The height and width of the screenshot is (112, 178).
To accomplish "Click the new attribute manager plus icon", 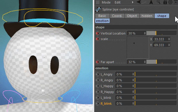I will point(176,2).
